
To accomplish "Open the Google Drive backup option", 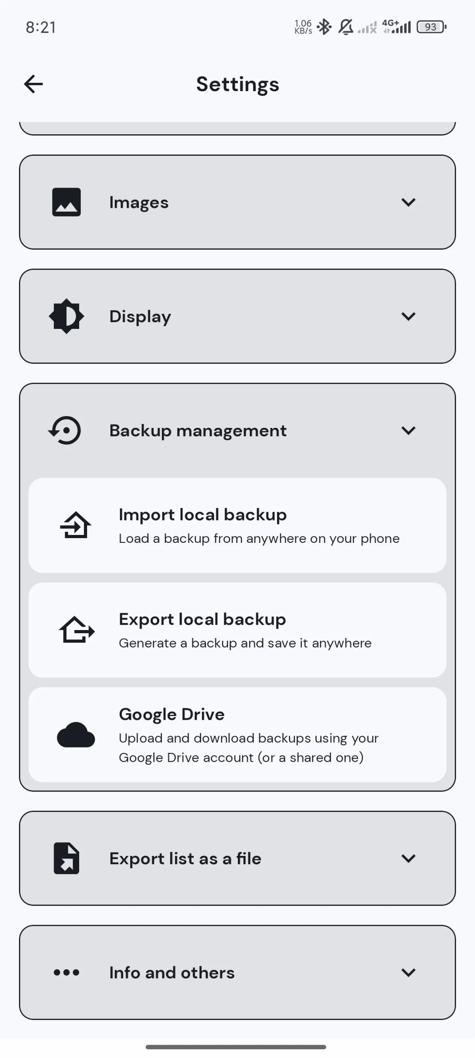I will point(237,735).
